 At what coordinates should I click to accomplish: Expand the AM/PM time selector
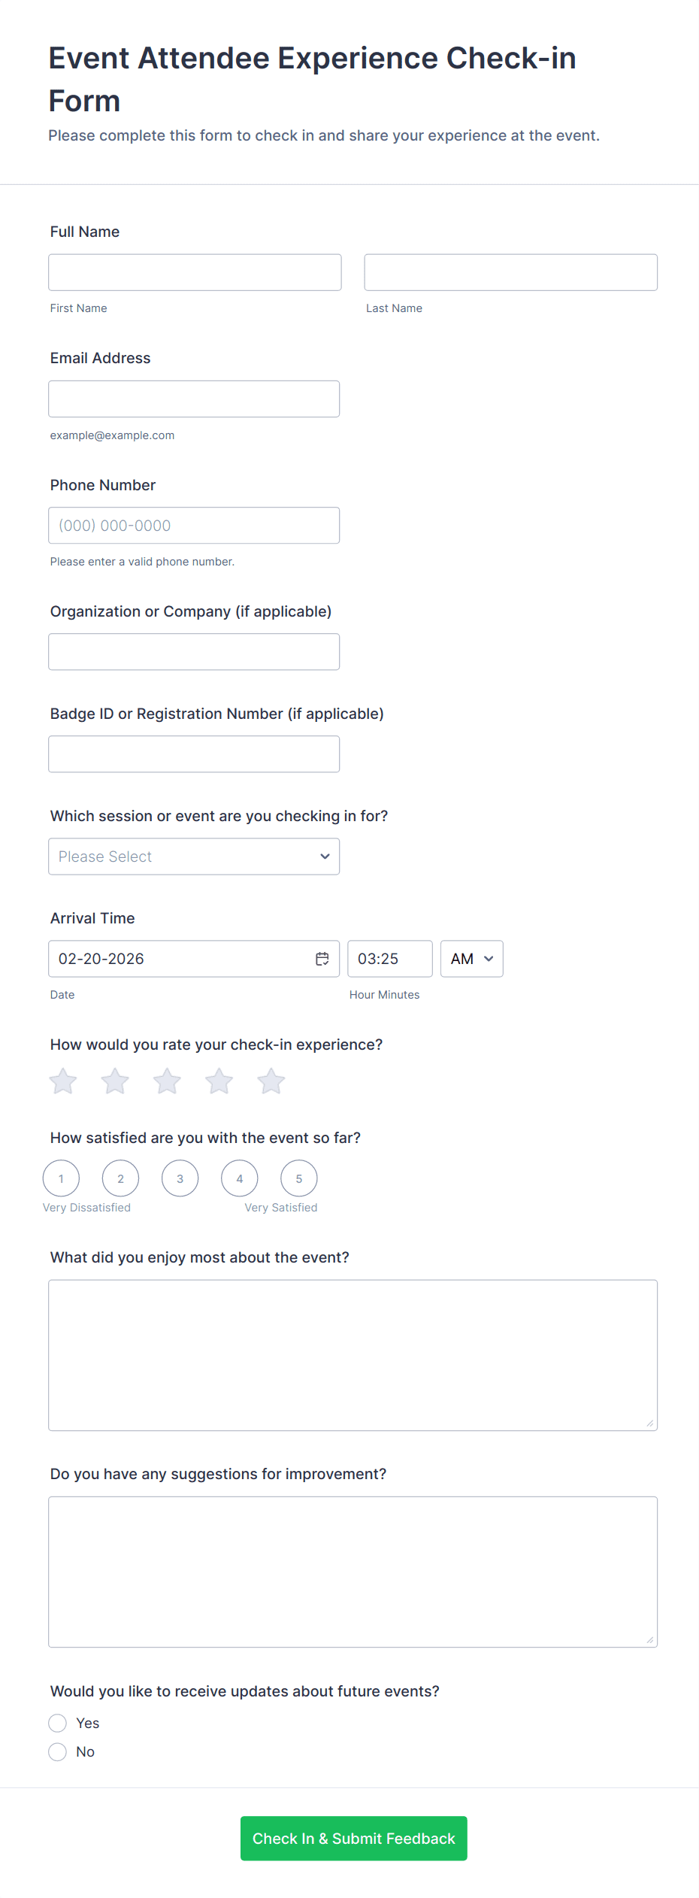[x=471, y=959]
